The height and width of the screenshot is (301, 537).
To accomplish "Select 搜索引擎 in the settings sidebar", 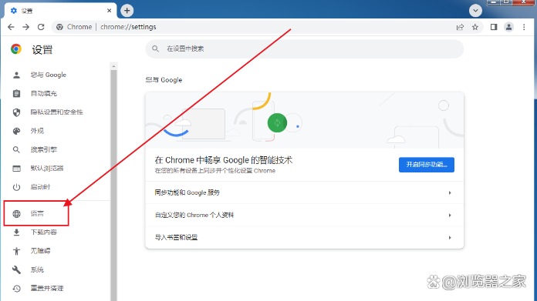I will pos(44,149).
